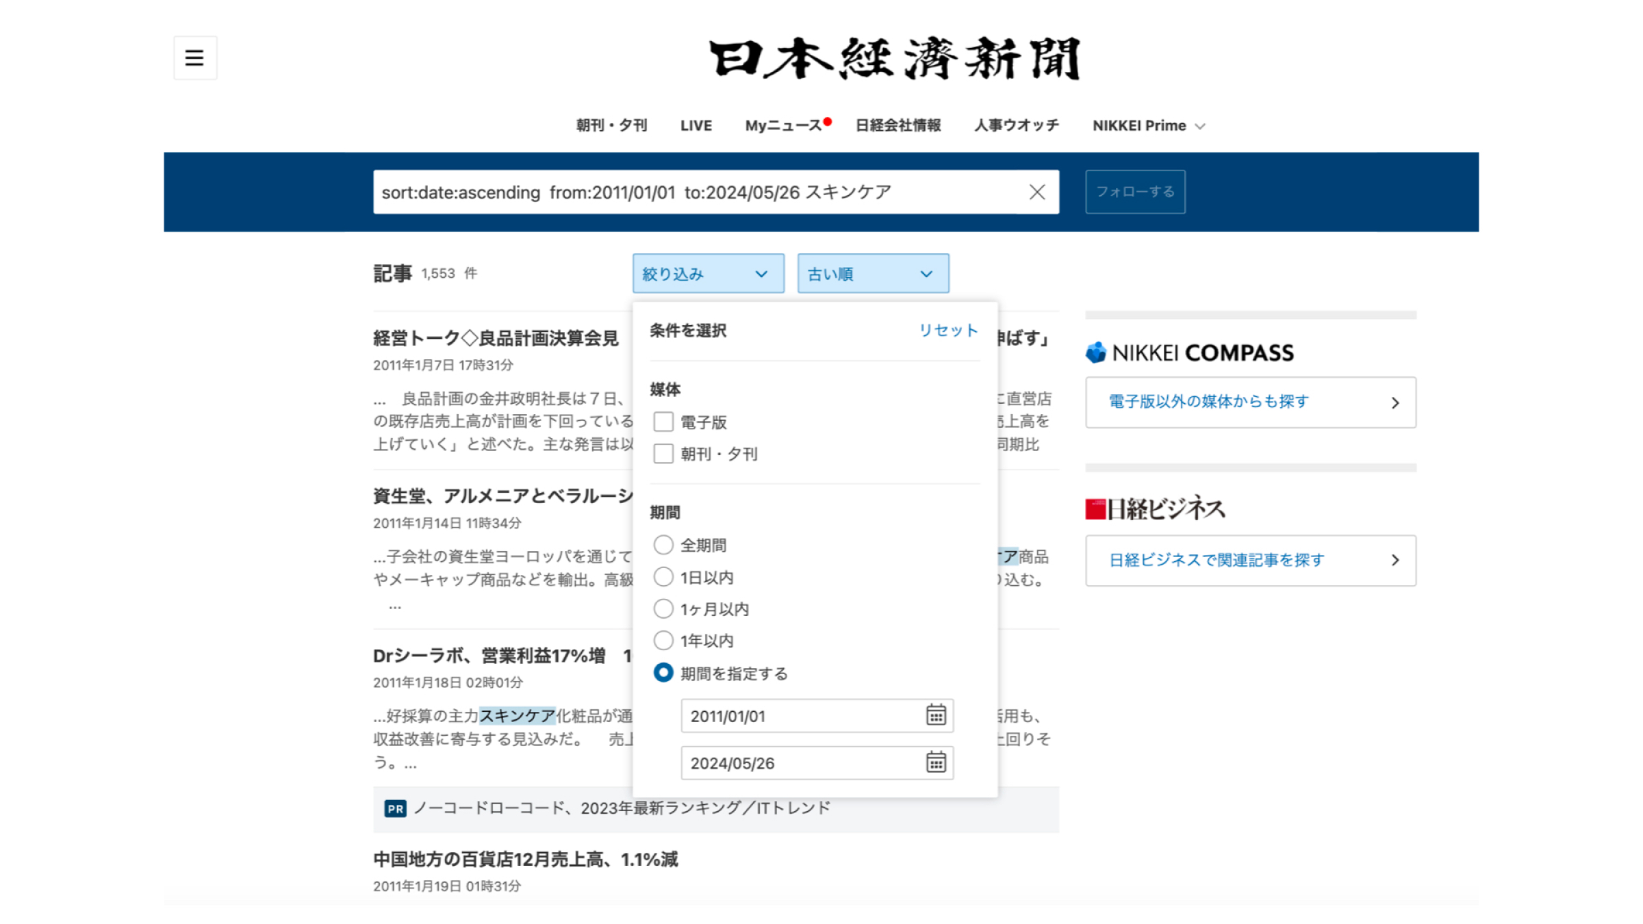Open calendar picker for end date 2024/05/26
The image size is (1643, 924).
[935, 762]
